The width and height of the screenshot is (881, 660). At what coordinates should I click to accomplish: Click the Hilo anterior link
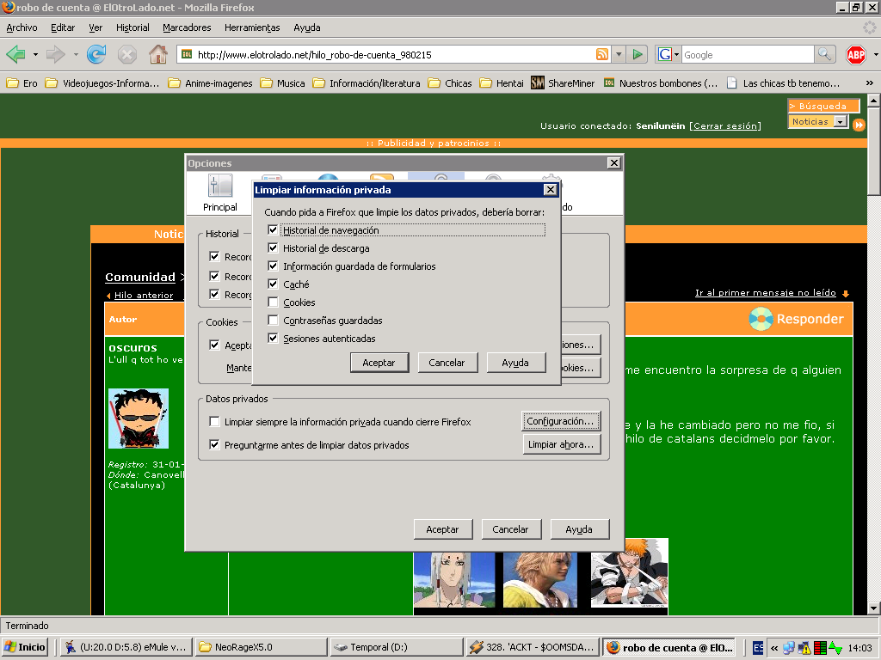(x=144, y=296)
